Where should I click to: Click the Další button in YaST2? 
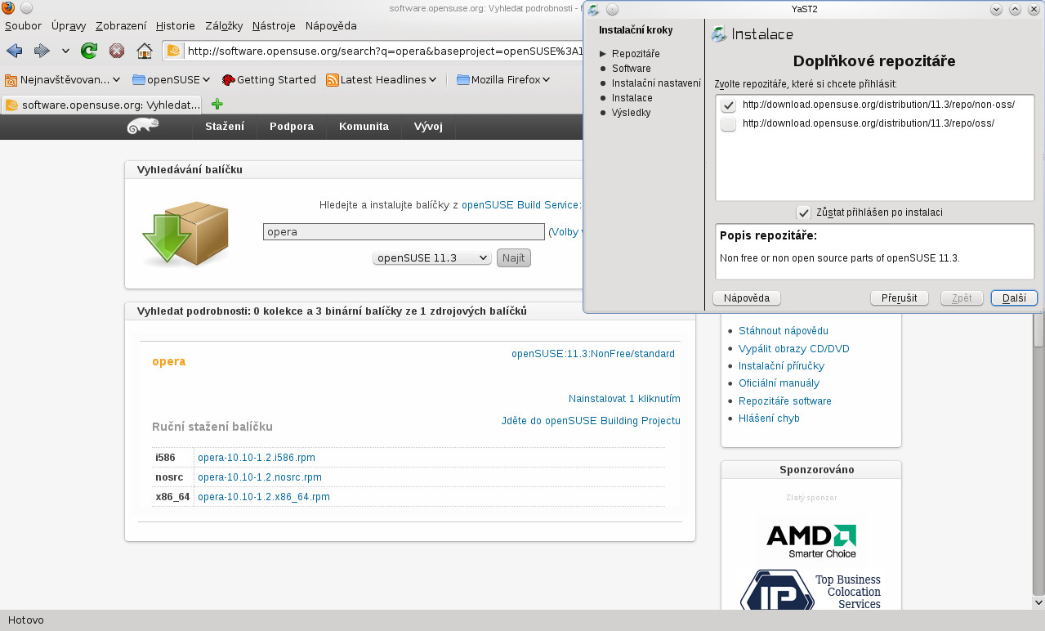[1014, 298]
